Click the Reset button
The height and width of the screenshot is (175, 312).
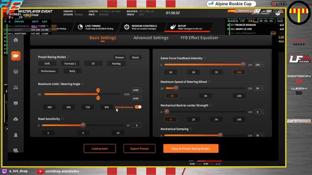point(136,57)
